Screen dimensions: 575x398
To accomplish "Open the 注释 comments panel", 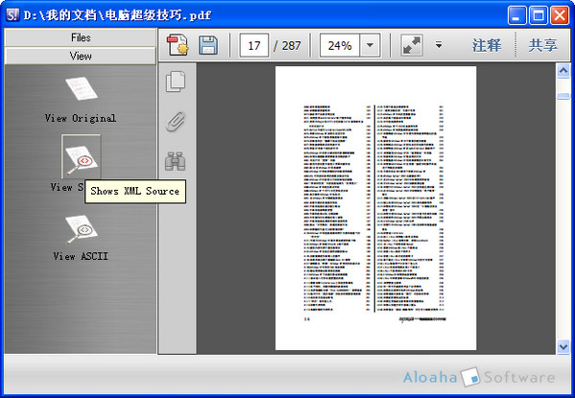I will [x=487, y=45].
